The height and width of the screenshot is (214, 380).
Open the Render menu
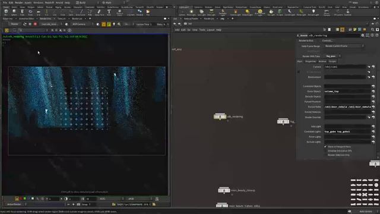point(18,2)
